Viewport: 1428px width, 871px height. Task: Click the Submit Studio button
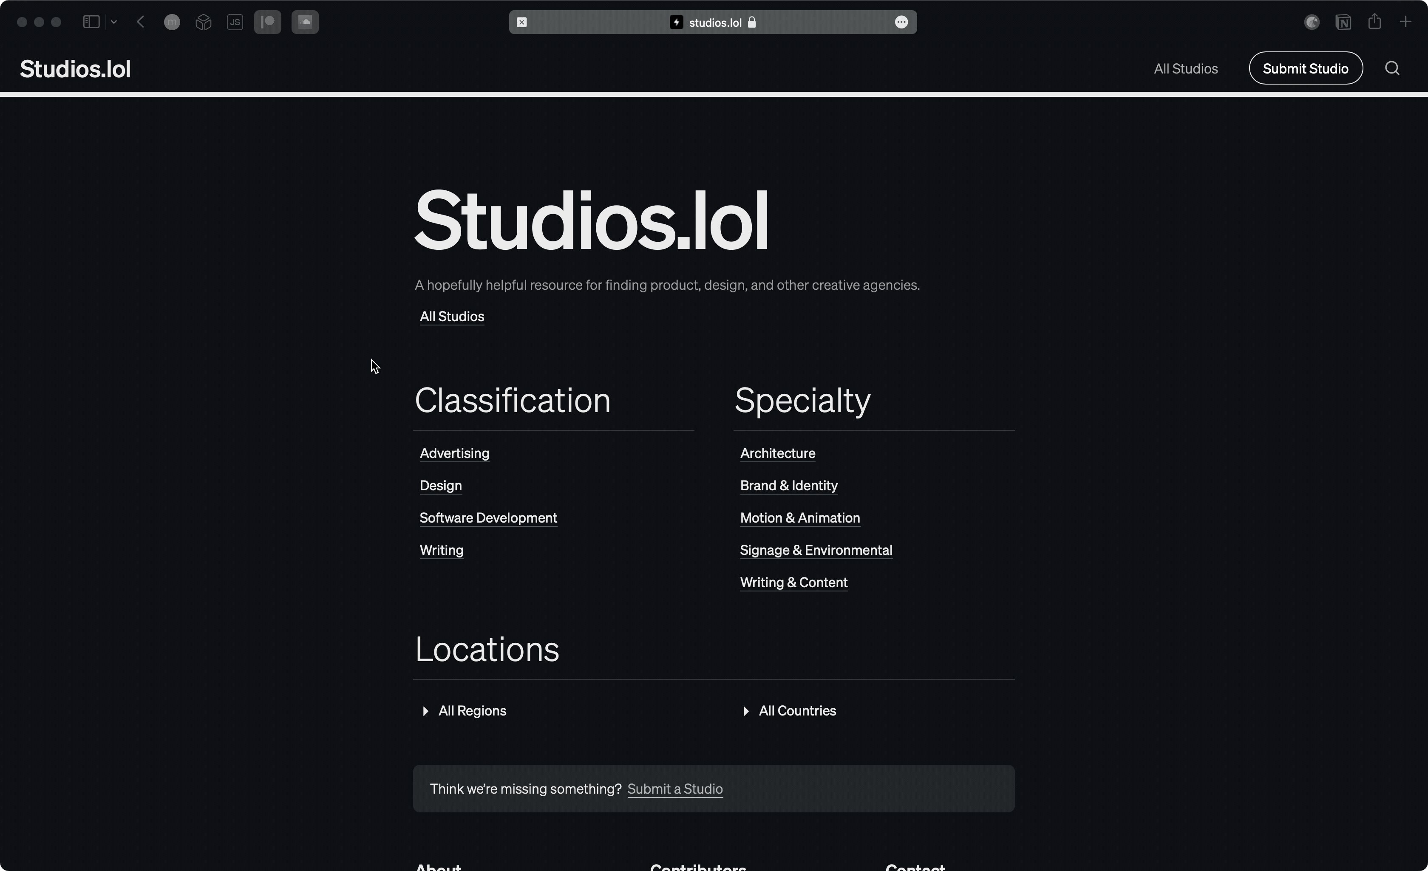[x=1306, y=68]
